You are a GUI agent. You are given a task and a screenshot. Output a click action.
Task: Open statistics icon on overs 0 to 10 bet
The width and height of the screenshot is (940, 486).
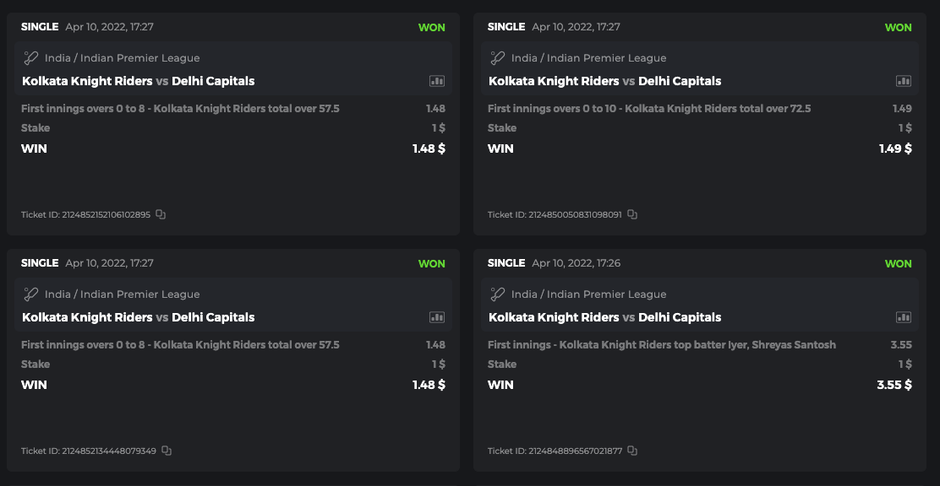click(x=904, y=81)
